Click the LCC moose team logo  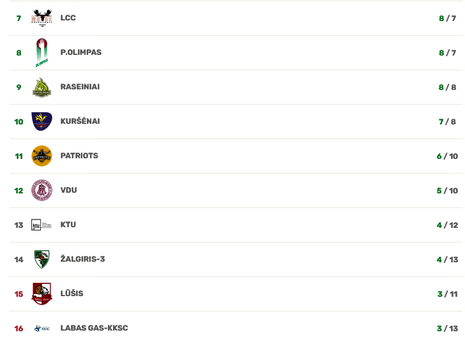click(x=42, y=18)
